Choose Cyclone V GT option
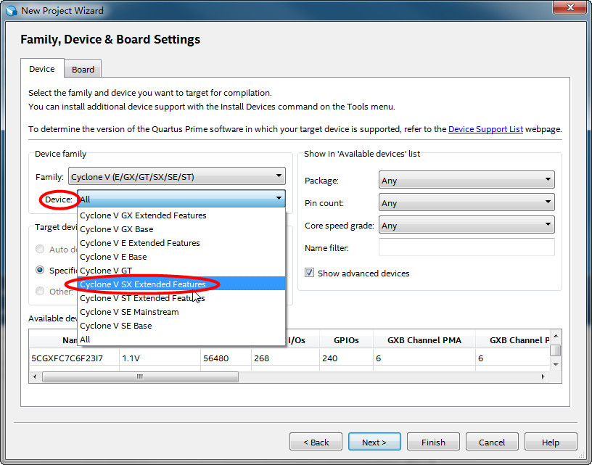This screenshot has height=465, width=592. tap(181, 271)
